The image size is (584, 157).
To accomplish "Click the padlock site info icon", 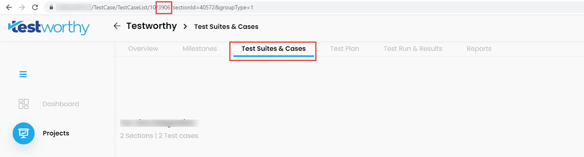I will tap(51, 7).
